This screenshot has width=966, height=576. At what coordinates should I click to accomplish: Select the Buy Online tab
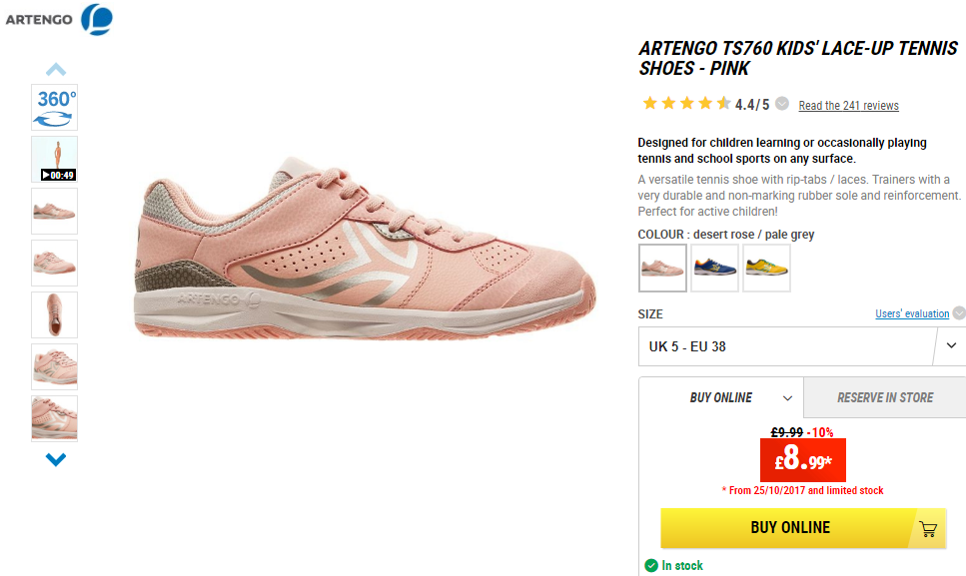point(721,397)
